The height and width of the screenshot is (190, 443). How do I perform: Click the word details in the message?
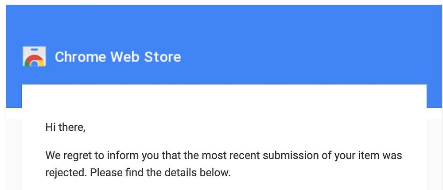[181, 172]
